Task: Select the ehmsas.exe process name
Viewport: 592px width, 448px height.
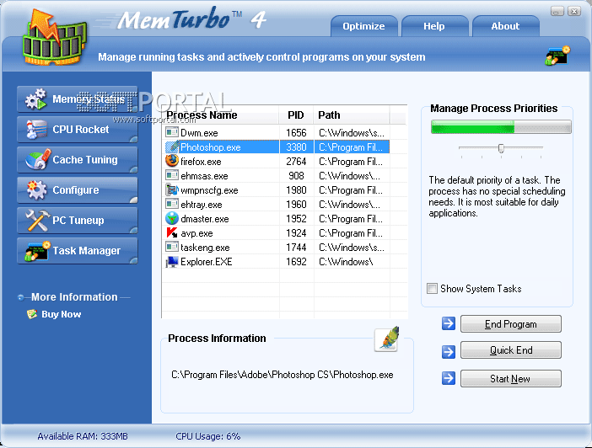Action: coord(204,176)
